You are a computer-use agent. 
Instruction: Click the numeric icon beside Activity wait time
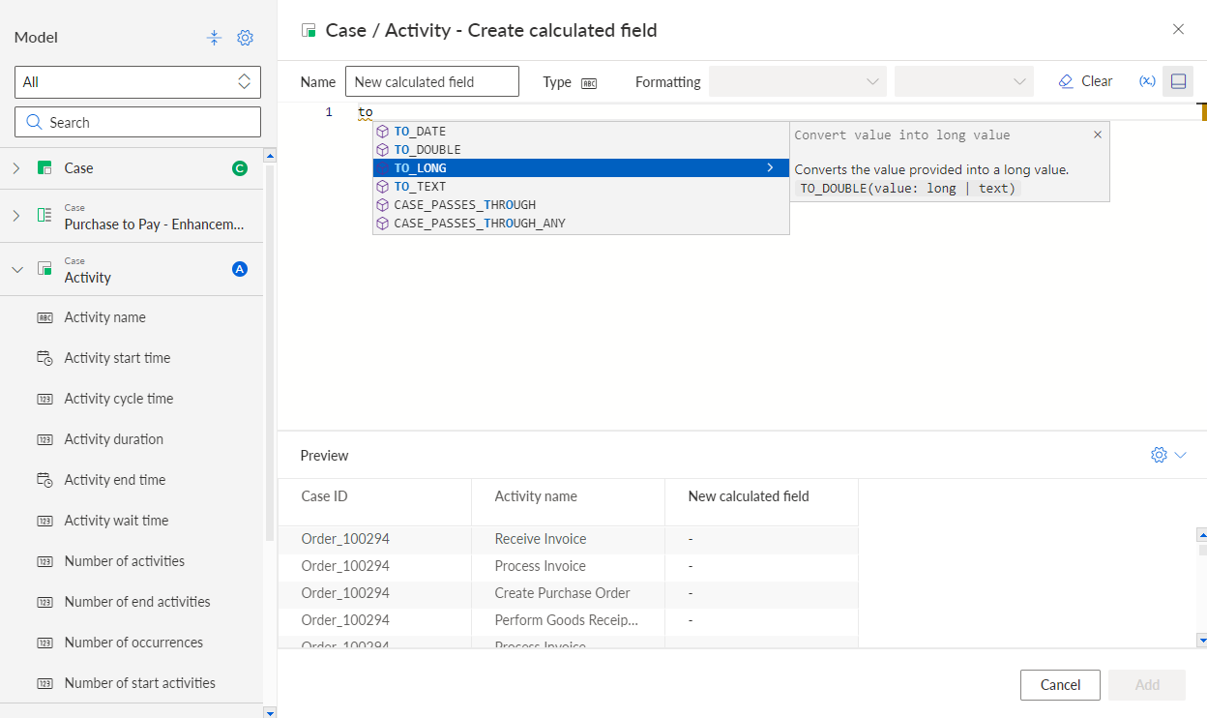coord(44,521)
